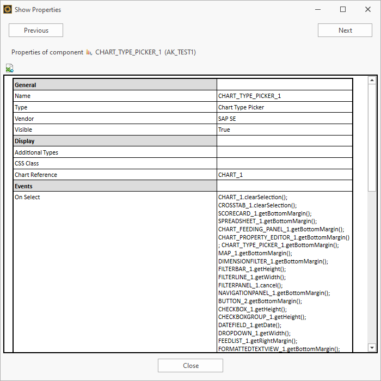Click the application icon in the title bar
381x381 pixels.
pyautogui.click(x=8, y=9)
